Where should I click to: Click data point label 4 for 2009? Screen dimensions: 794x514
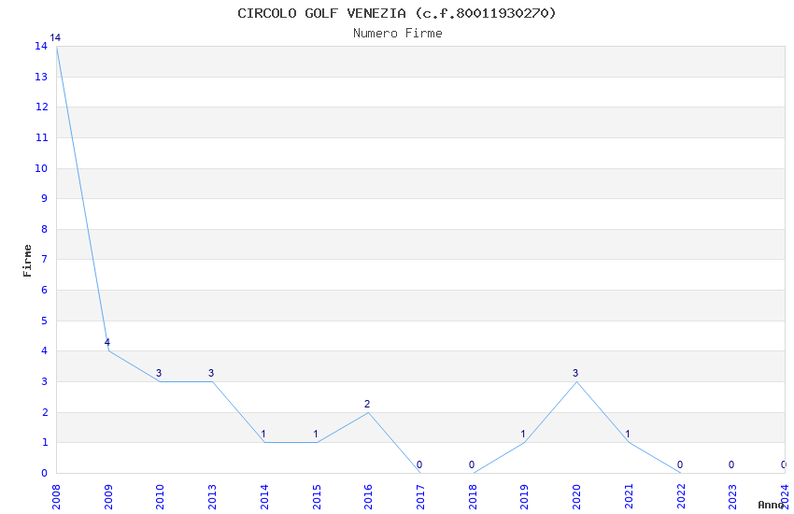pos(106,342)
